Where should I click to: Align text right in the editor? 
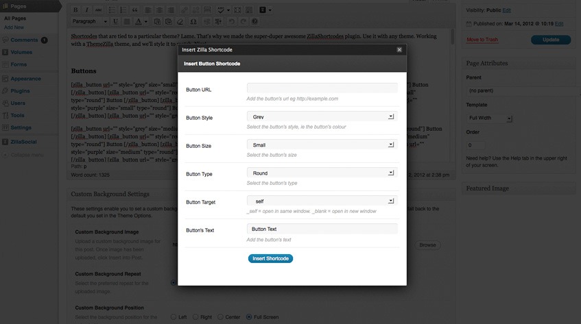pyautogui.click(x=171, y=10)
